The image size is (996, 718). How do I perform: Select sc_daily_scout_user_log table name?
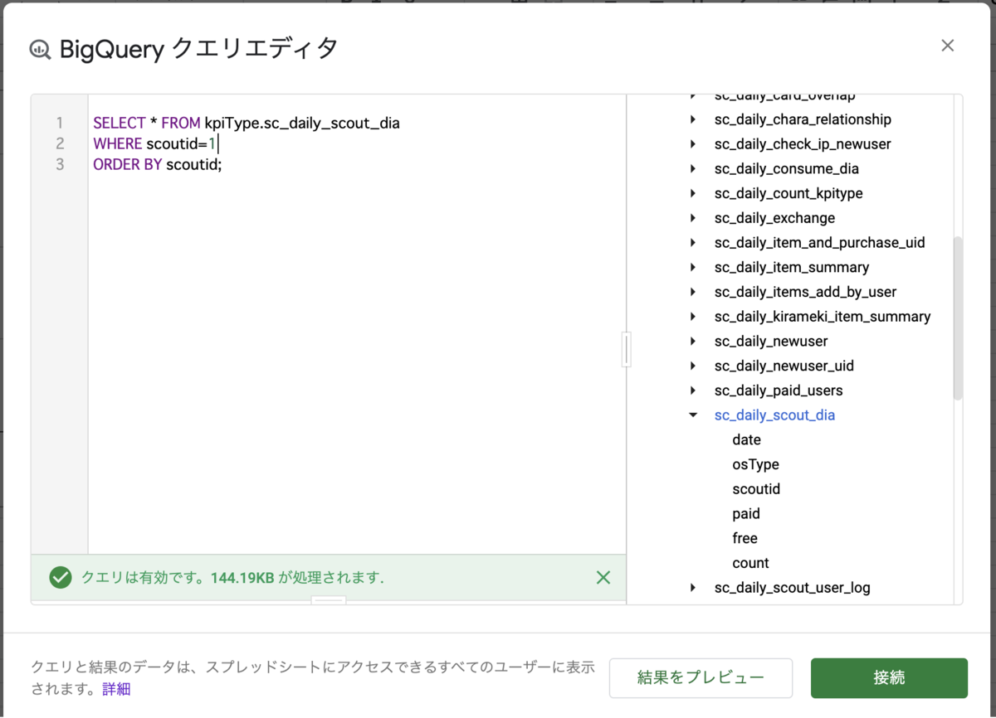coord(792,588)
